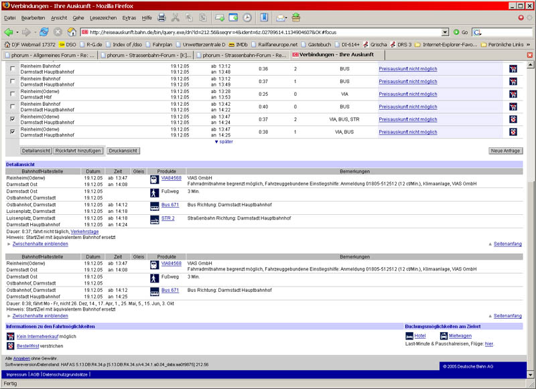
Task: Click the reload page toolbar icon
Action: (43, 31)
